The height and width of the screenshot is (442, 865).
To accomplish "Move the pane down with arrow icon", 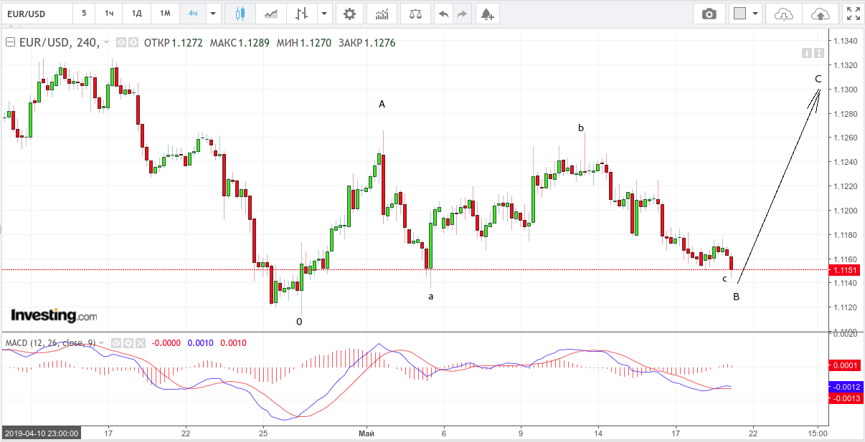I will coord(807,53).
